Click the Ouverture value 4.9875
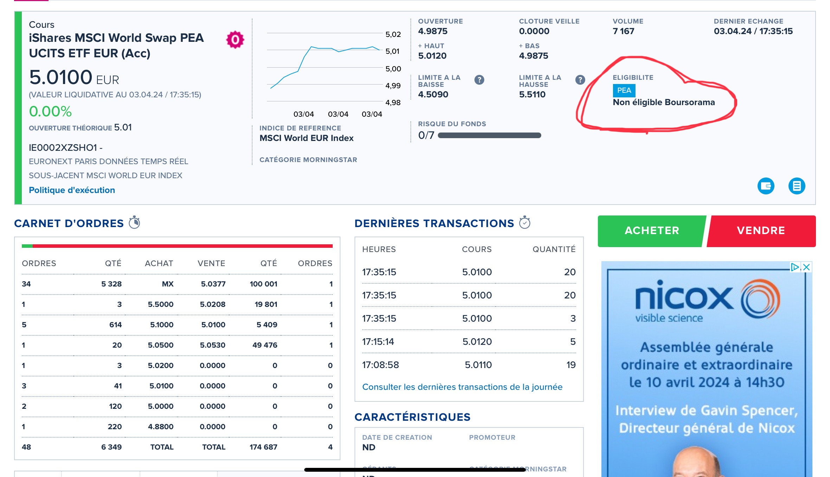830x477 pixels. pyautogui.click(x=433, y=31)
